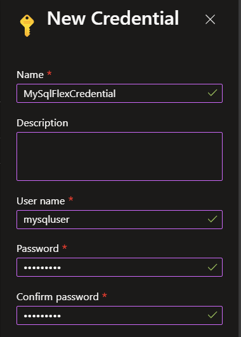Click the Name label text

(30, 75)
